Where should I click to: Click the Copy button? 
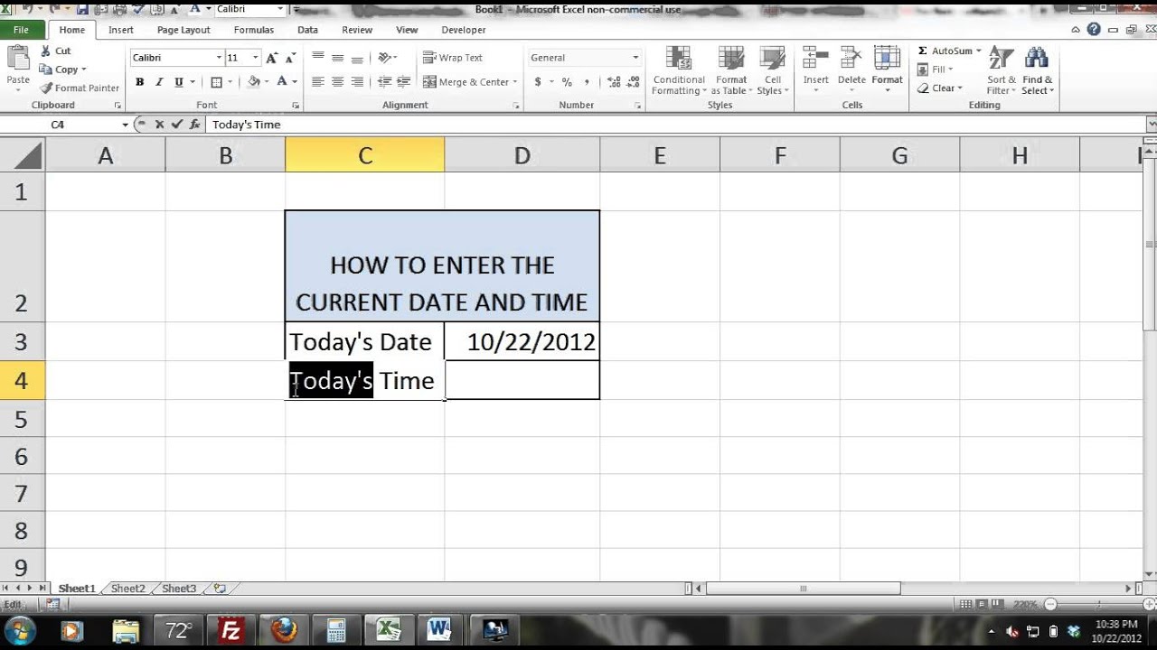[61, 70]
